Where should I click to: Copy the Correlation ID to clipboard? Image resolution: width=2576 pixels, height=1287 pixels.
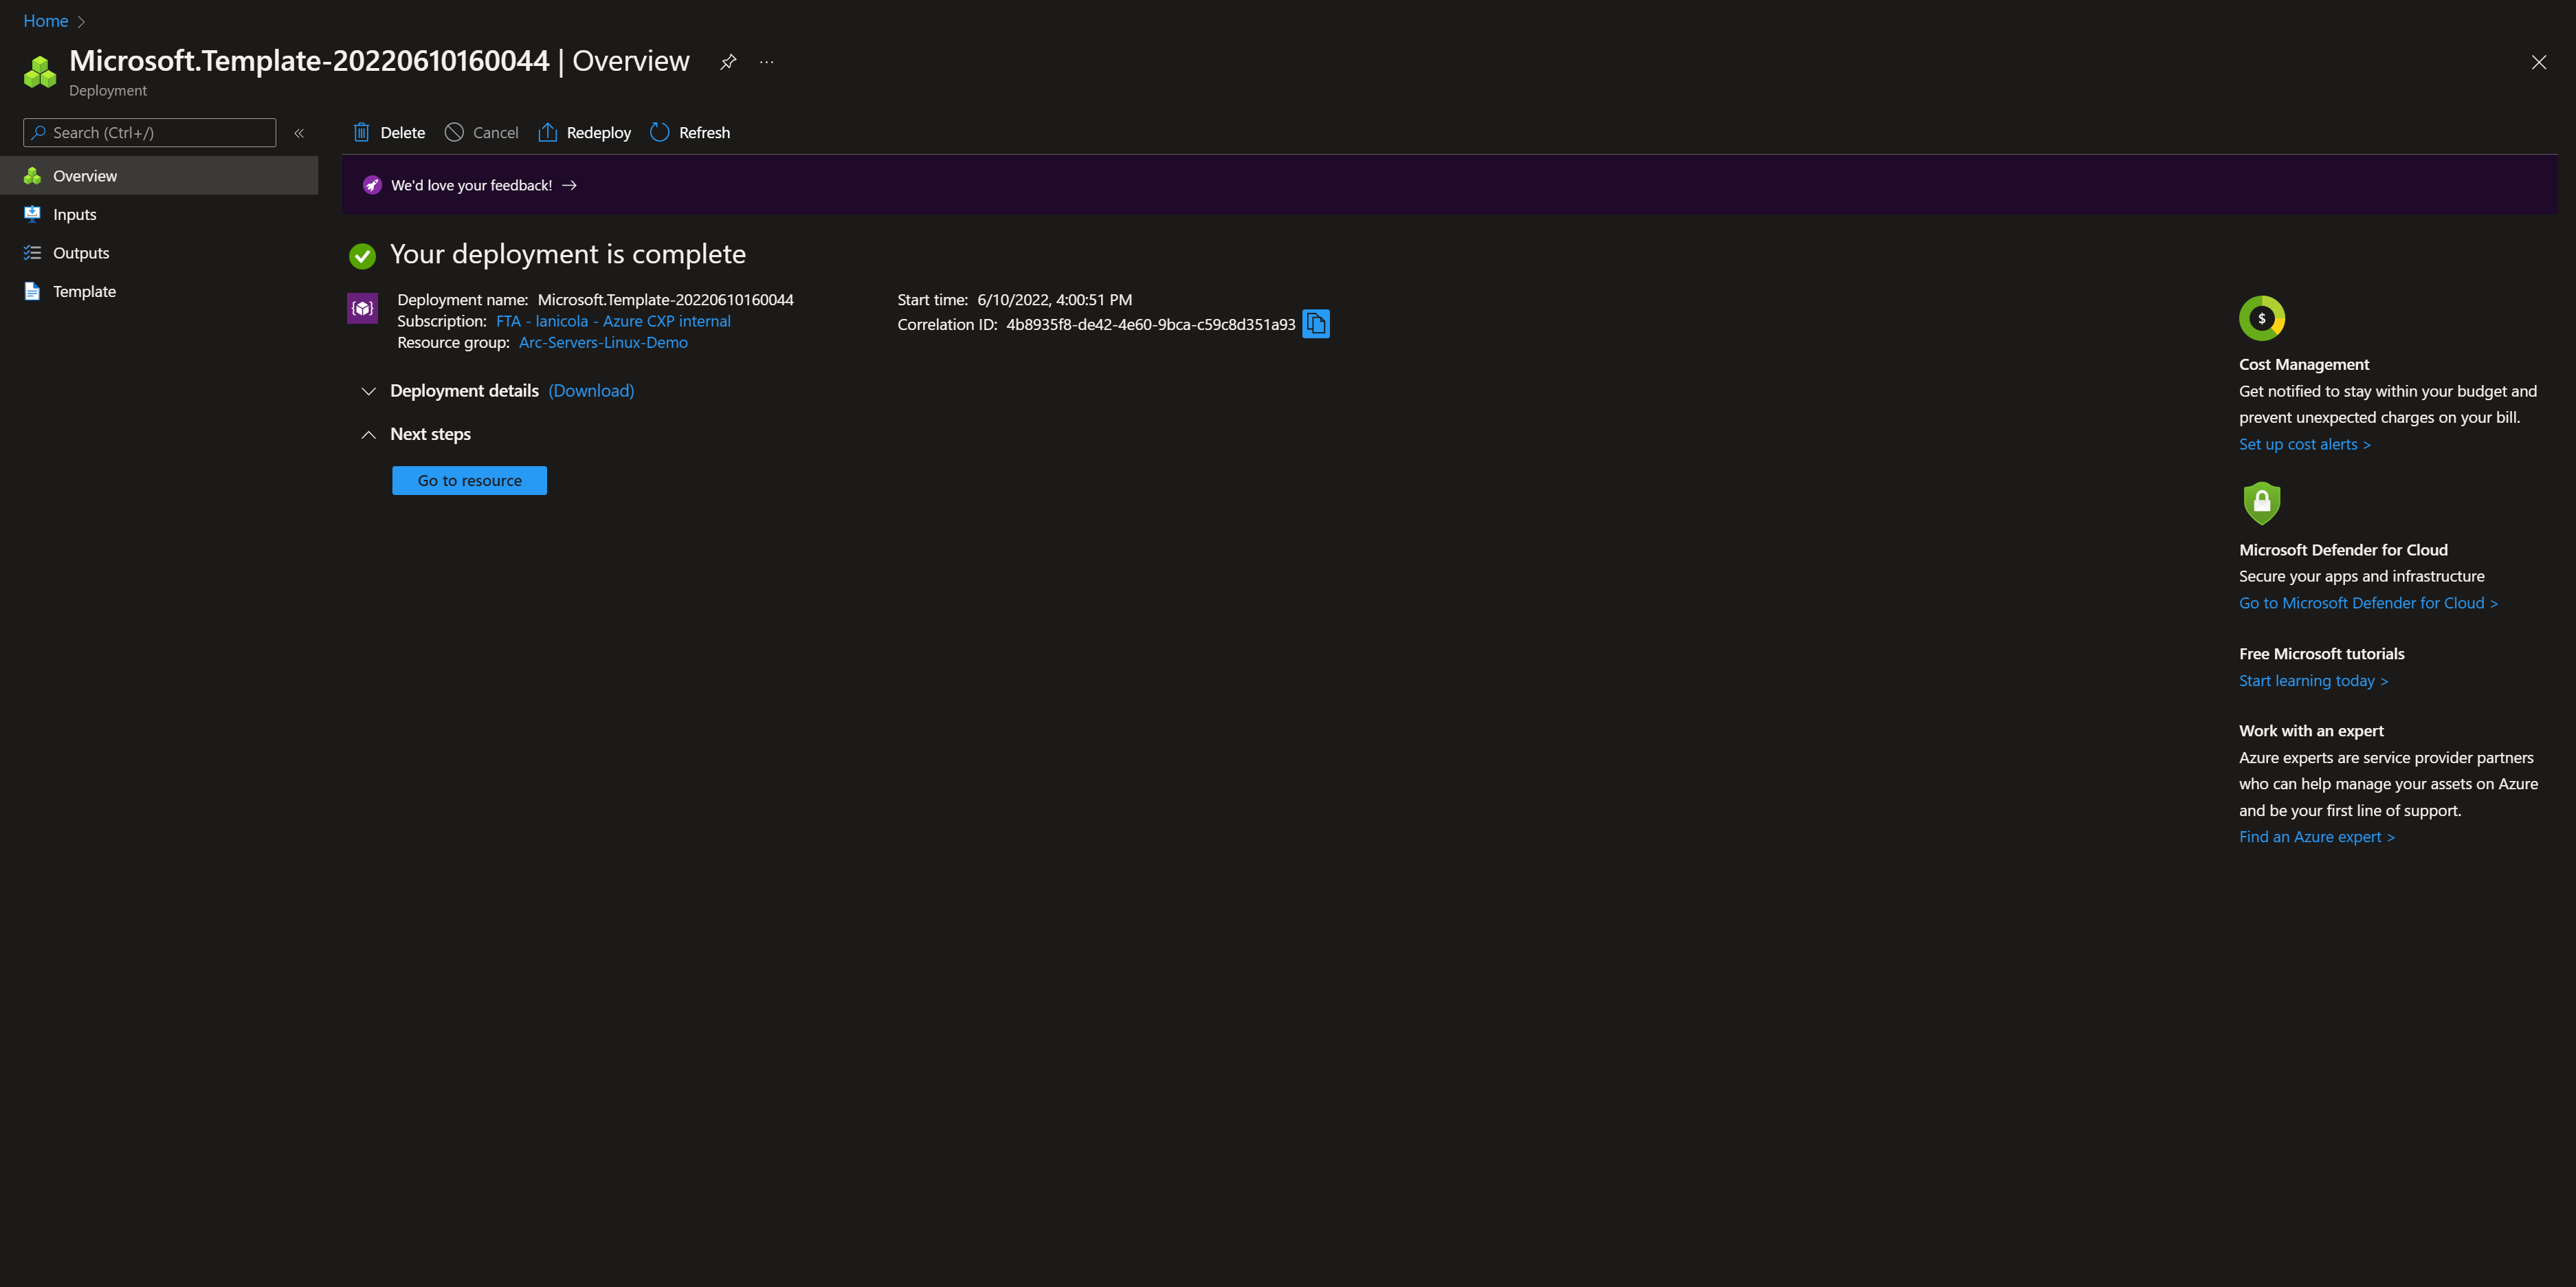[1316, 324]
